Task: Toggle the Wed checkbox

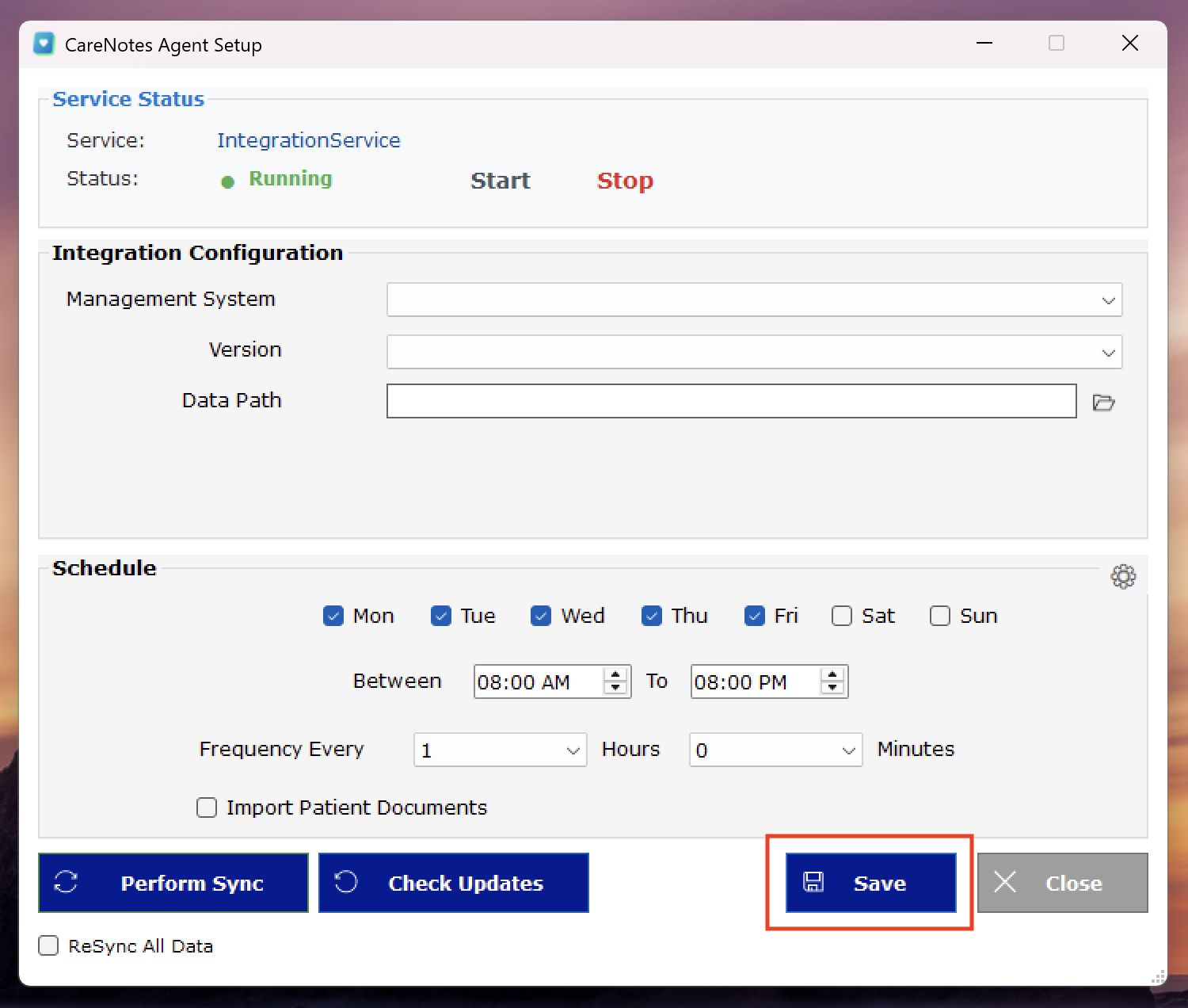Action: 541,616
